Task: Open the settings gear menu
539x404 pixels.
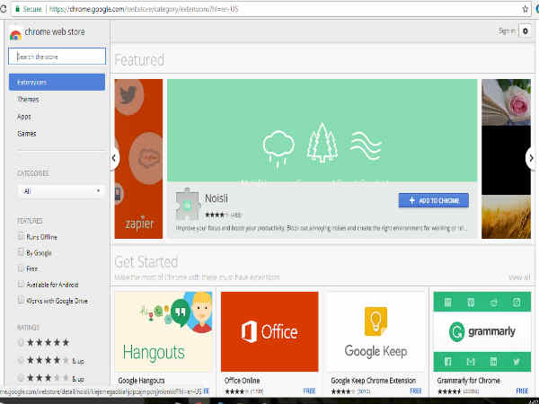Action: click(525, 31)
